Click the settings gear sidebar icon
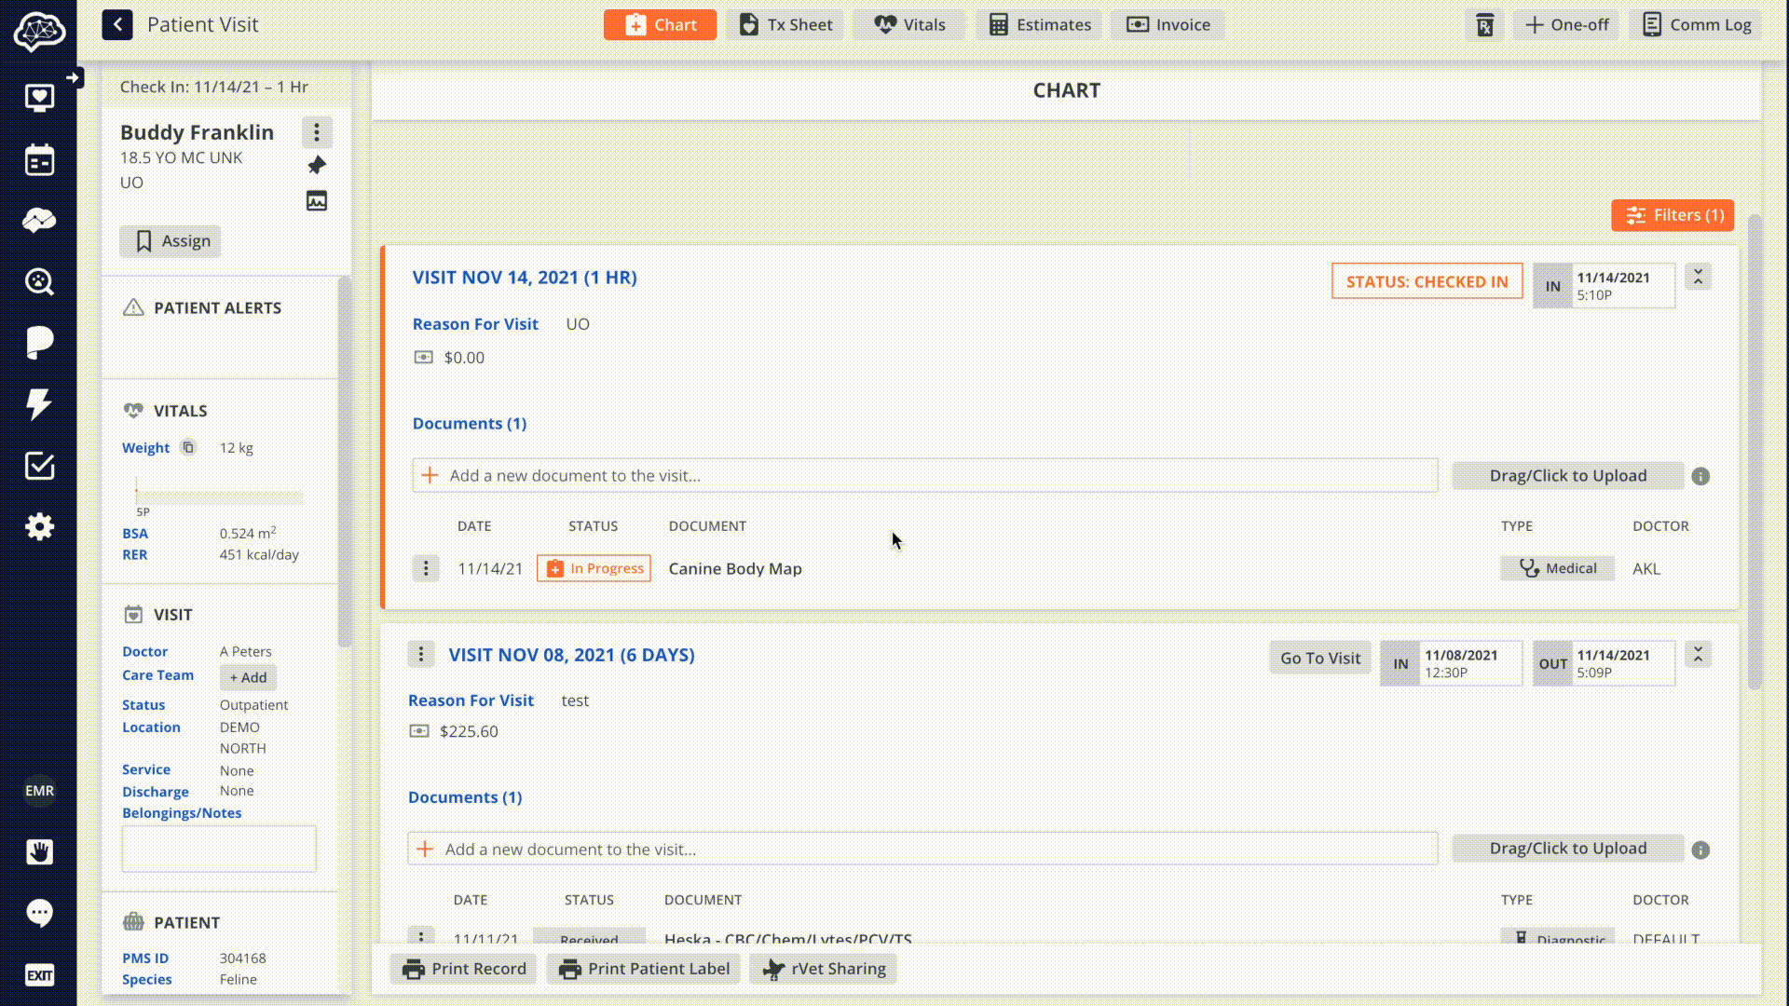This screenshot has height=1006, width=1789. coord(39,527)
